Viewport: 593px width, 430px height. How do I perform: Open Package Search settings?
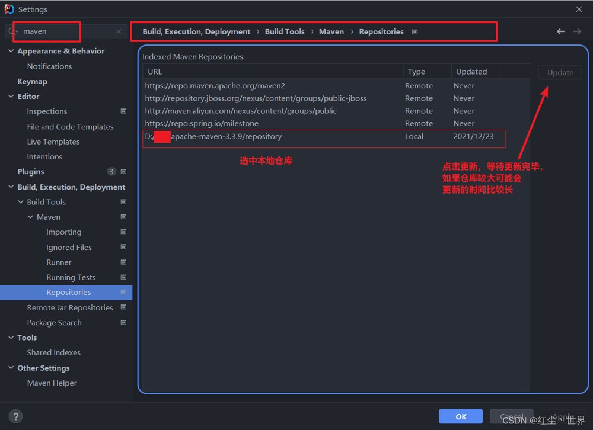[x=54, y=323]
